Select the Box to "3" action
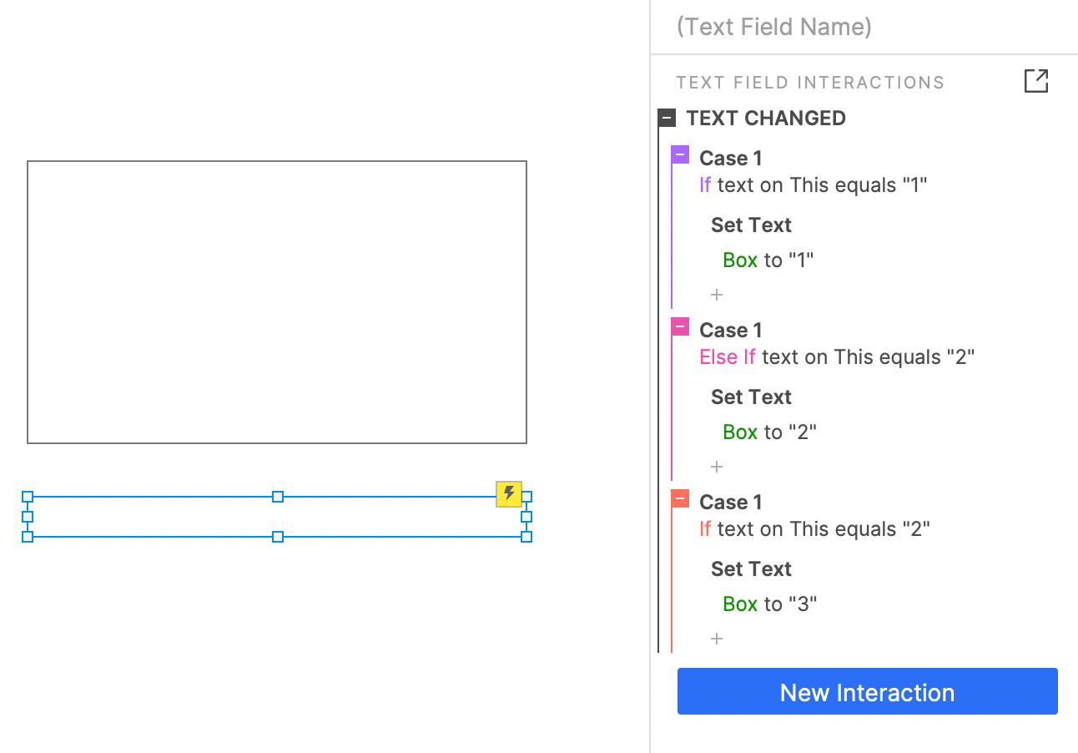The image size is (1078, 753). pos(769,604)
